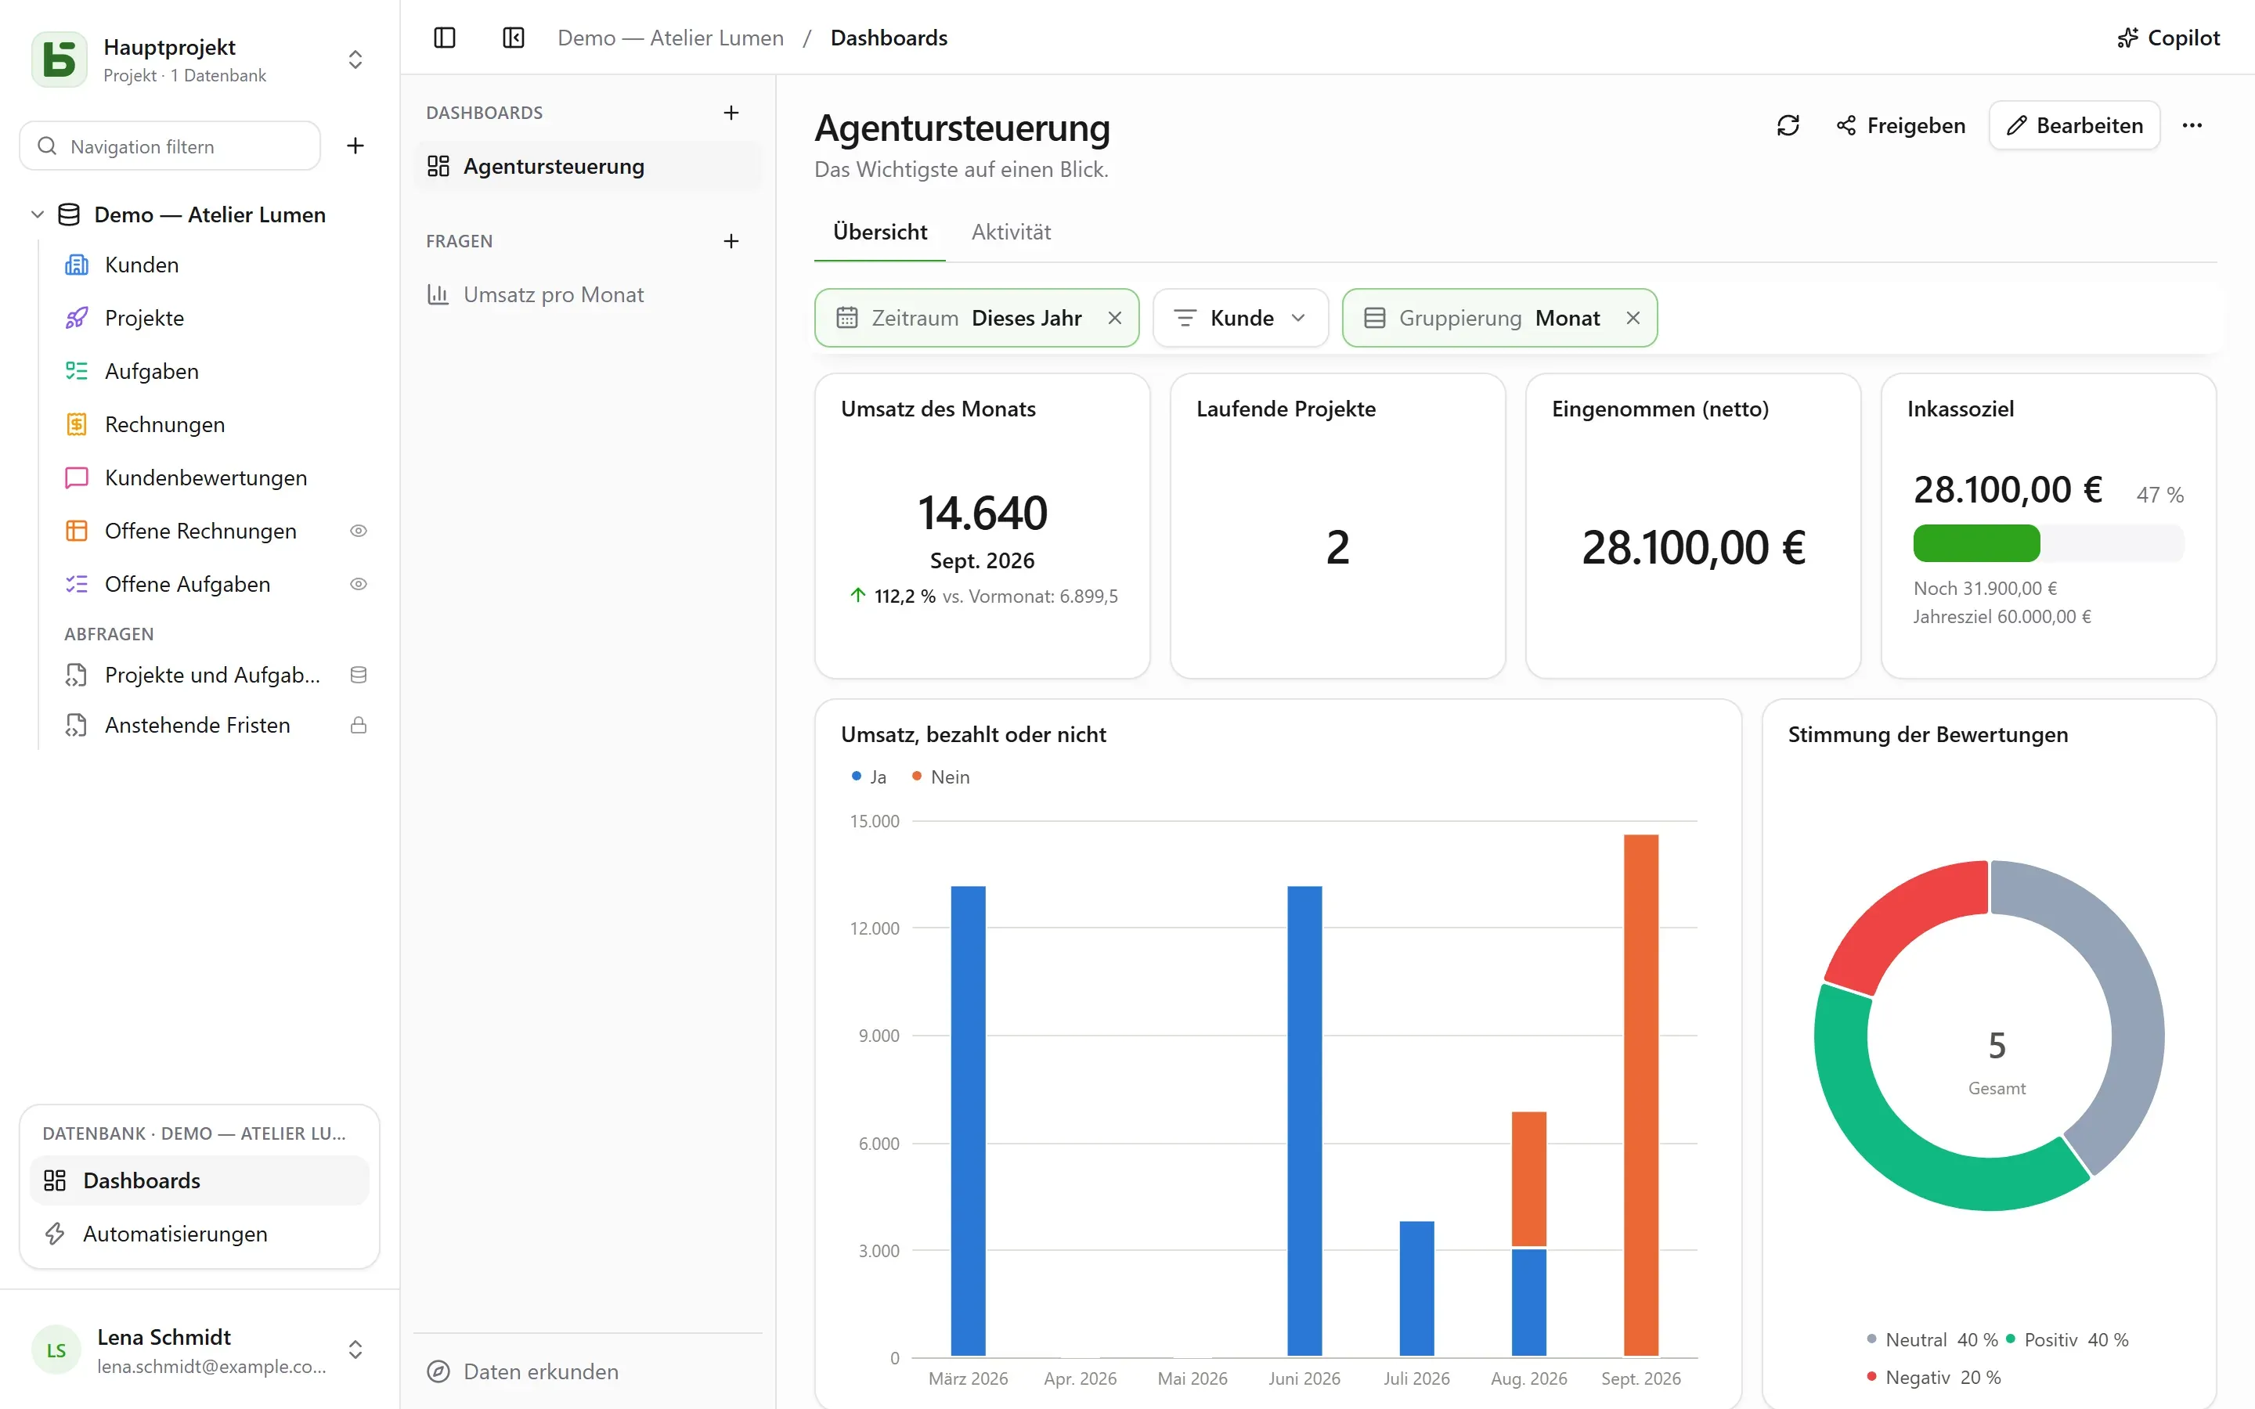Open the Kunde filter dropdown
2255x1409 pixels.
coord(1240,318)
